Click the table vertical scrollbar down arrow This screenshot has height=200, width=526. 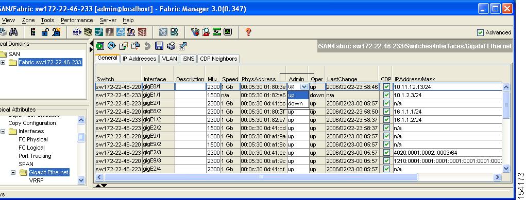tap(506, 169)
